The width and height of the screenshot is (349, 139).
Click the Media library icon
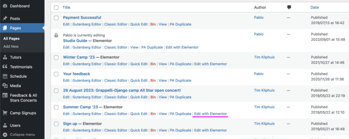5,86
